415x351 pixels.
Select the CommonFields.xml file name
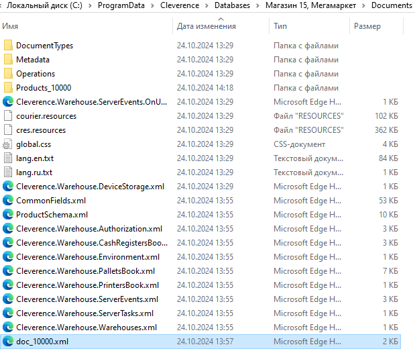tap(51, 201)
